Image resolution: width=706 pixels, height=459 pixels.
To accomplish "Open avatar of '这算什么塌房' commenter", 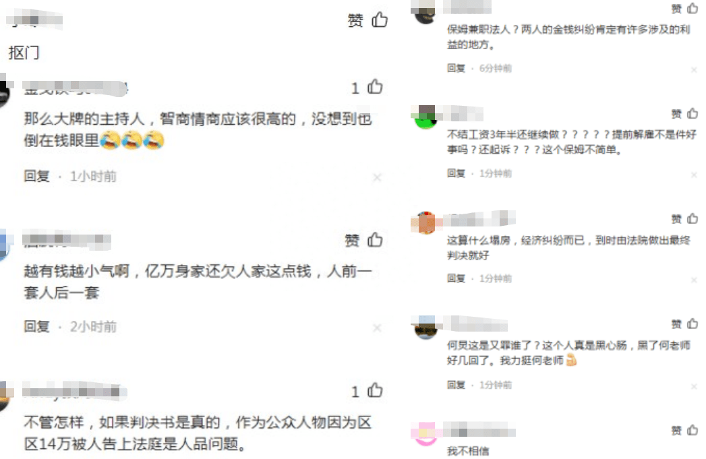I will tap(425, 222).
